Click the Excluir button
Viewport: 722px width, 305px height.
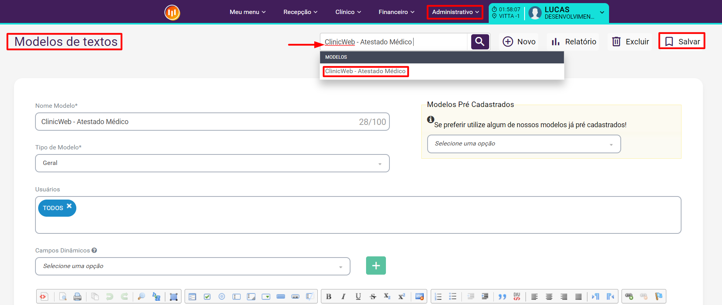(630, 42)
